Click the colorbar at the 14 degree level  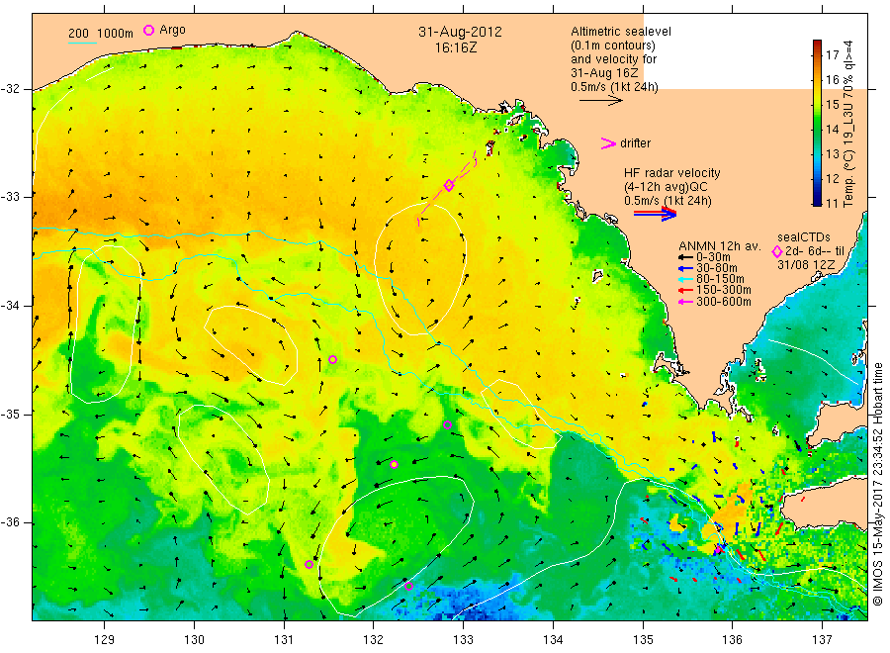[818, 130]
